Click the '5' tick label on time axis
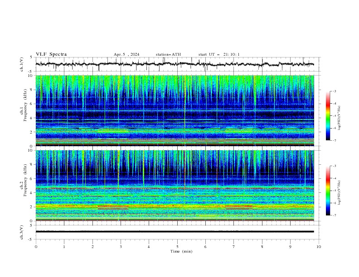 [x=177, y=247]
